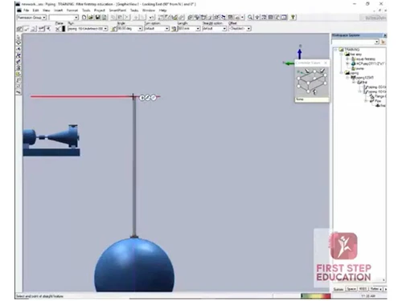Open the Straight option dropdown
The height and width of the screenshot is (301, 402).
pyautogui.click(x=215, y=28)
